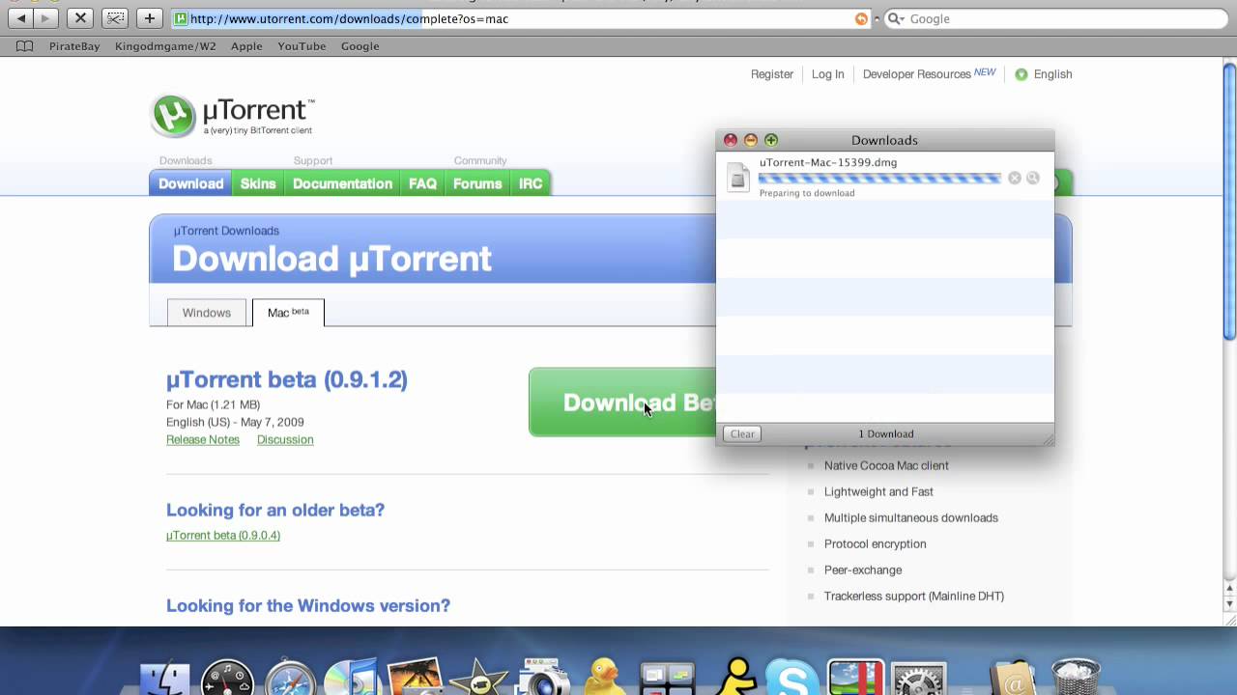The height and width of the screenshot is (695, 1237).
Task: Open the Download navigation tab
Action: pyautogui.click(x=190, y=183)
